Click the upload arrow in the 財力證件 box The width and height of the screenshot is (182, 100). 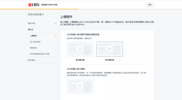[80, 86]
